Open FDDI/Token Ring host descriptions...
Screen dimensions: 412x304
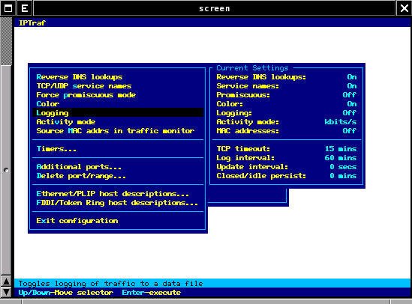pos(118,203)
